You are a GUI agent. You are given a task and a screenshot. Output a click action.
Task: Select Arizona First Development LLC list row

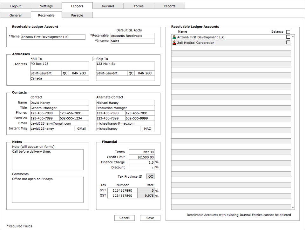(231, 37)
